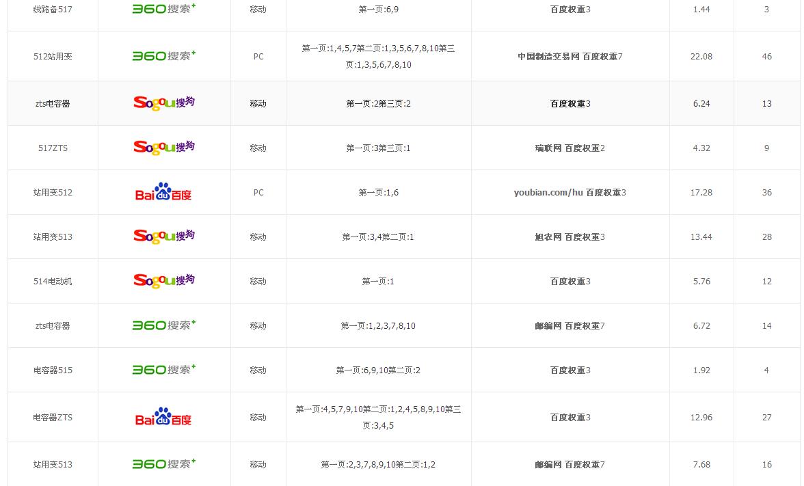Click the Sogou logo for 514电动机
The image size is (804, 486).
(x=164, y=281)
